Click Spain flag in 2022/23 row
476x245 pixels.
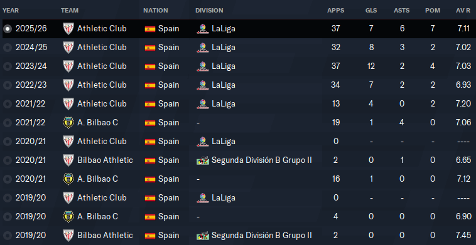150,85
